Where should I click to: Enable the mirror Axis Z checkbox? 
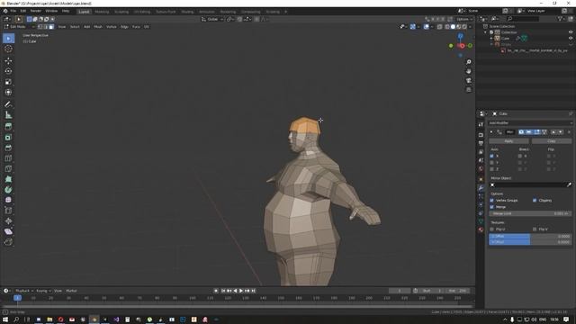(492, 169)
